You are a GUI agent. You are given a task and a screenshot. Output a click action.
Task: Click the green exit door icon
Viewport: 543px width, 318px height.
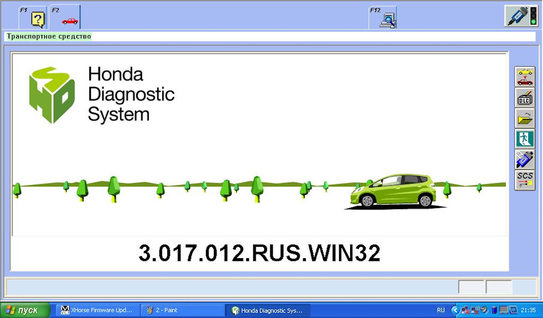[x=525, y=138]
